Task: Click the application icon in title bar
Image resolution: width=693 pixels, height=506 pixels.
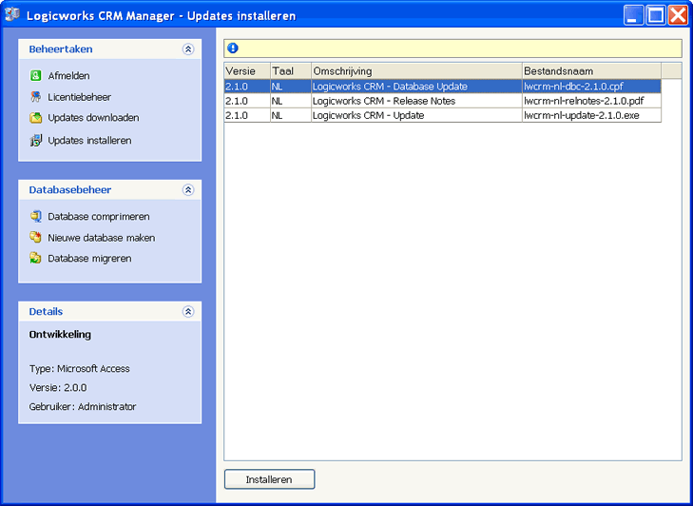Action: click(x=12, y=15)
